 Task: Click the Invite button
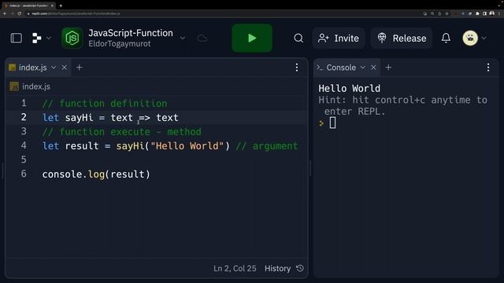pyautogui.click(x=339, y=39)
